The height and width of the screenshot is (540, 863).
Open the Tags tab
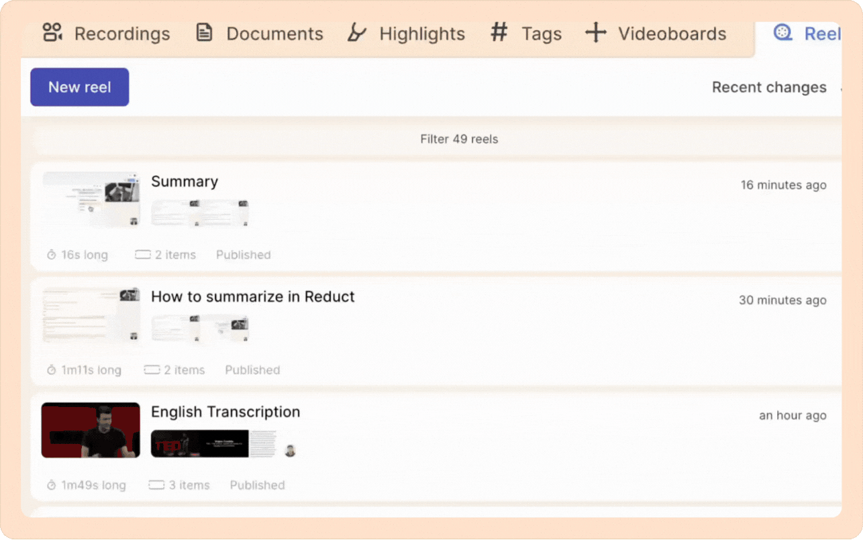tap(526, 33)
